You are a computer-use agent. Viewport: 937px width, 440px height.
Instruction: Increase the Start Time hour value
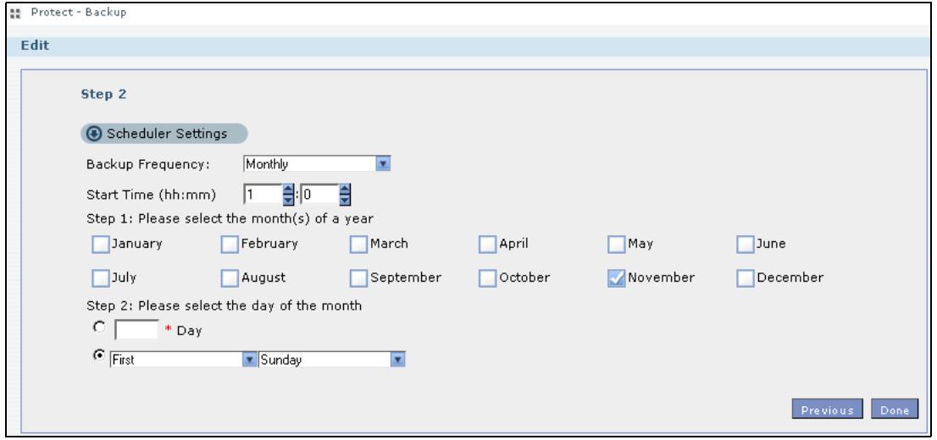[x=289, y=190]
